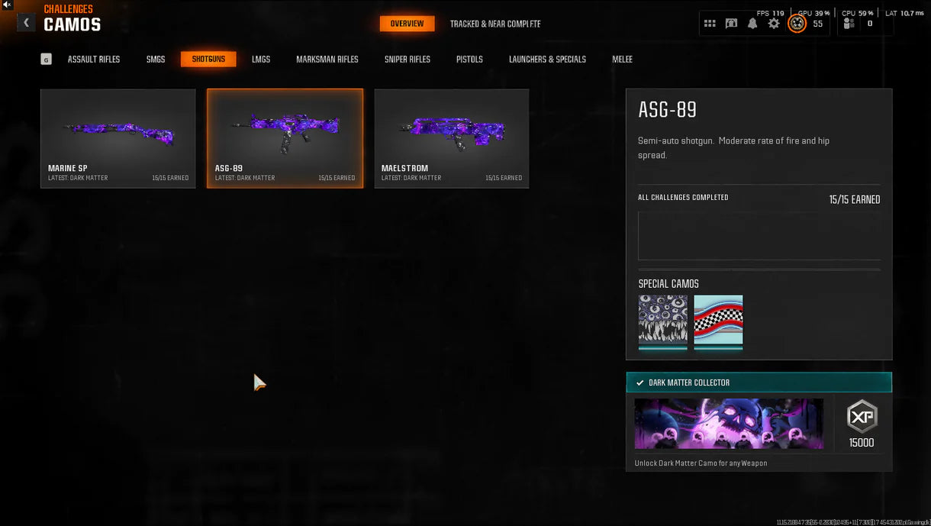Select the Marine SP shotgun card

point(118,138)
